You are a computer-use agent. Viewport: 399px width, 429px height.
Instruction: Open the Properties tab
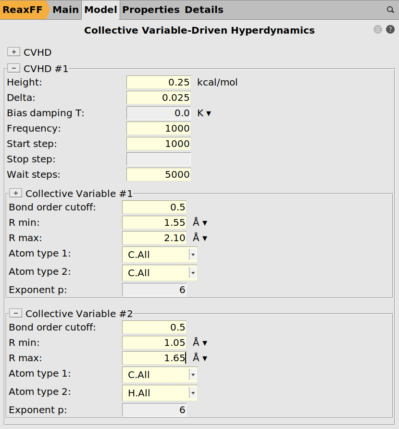click(x=150, y=10)
